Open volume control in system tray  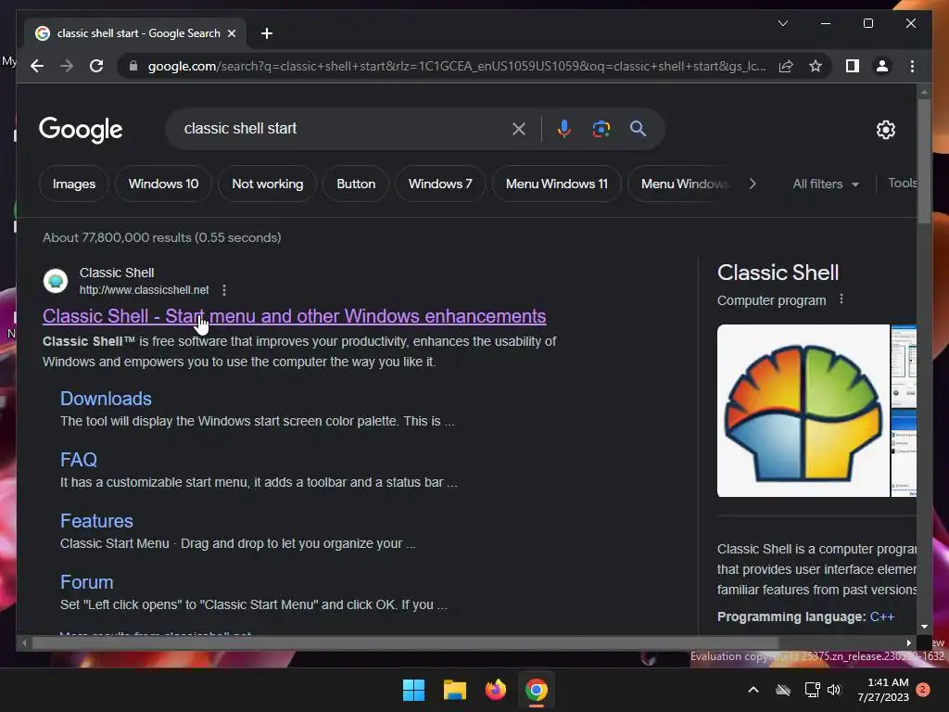[x=834, y=690]
